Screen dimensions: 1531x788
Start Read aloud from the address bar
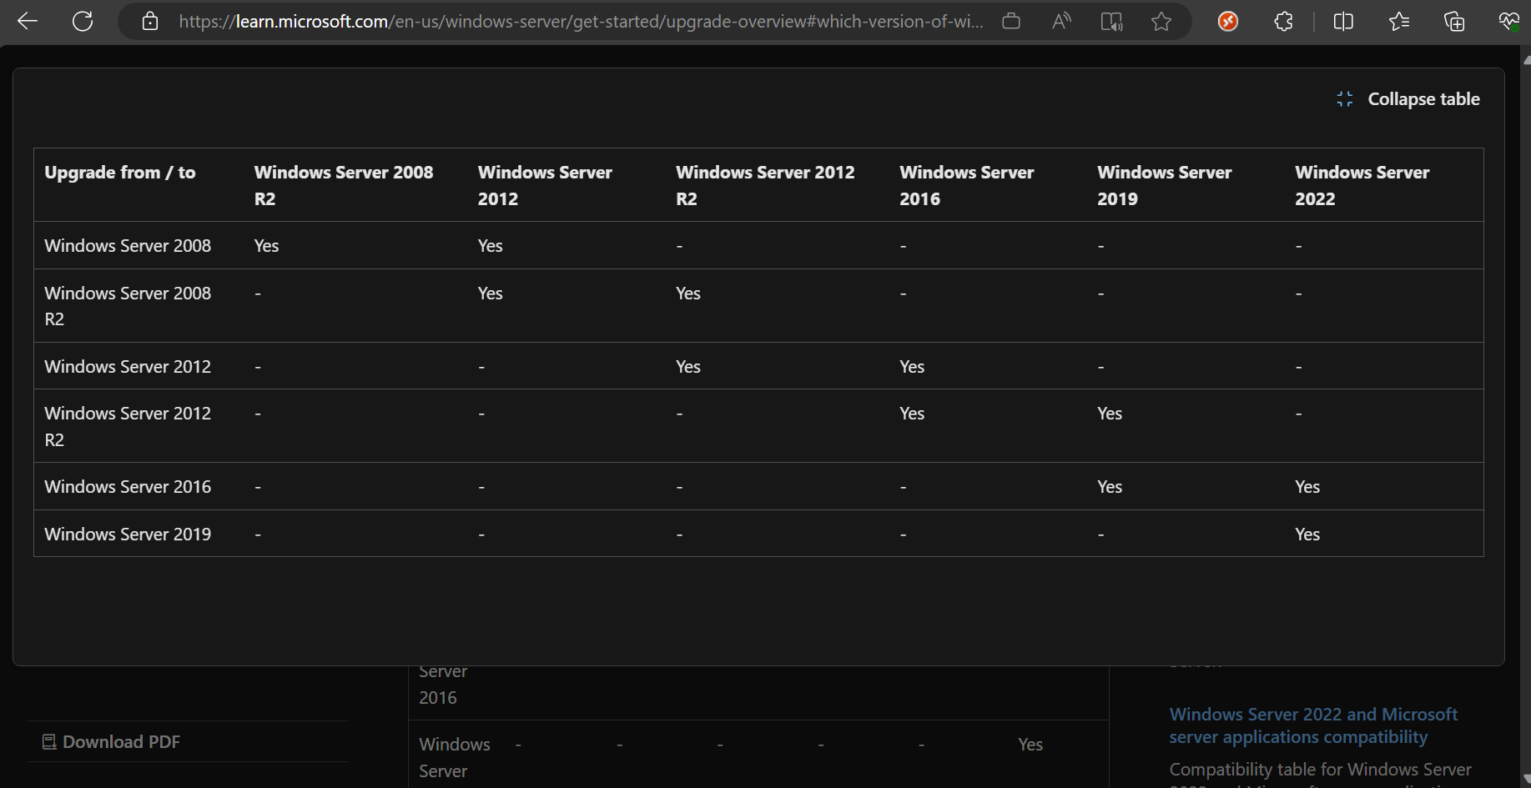click(1061, 21)
